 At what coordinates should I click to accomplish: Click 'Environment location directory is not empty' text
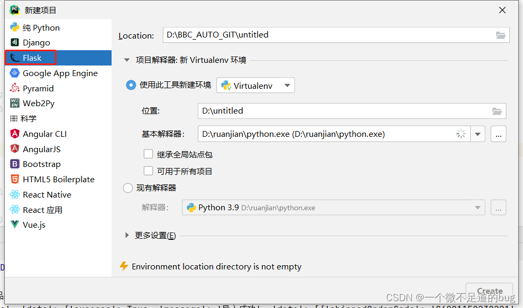click(x=216, y=267)
